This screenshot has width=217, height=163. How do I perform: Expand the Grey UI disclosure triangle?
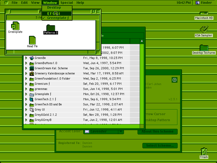click(x=26, y=110)
